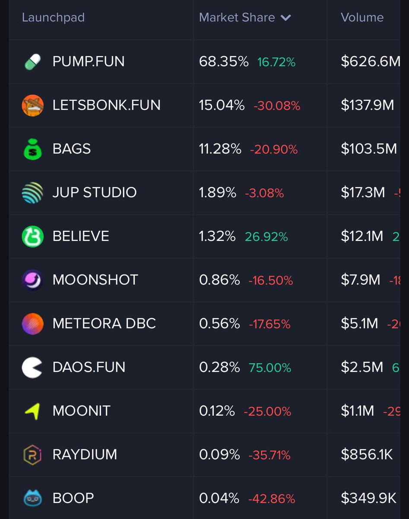
Task: Click the BAGS green money bag icon
Action: 33,149
